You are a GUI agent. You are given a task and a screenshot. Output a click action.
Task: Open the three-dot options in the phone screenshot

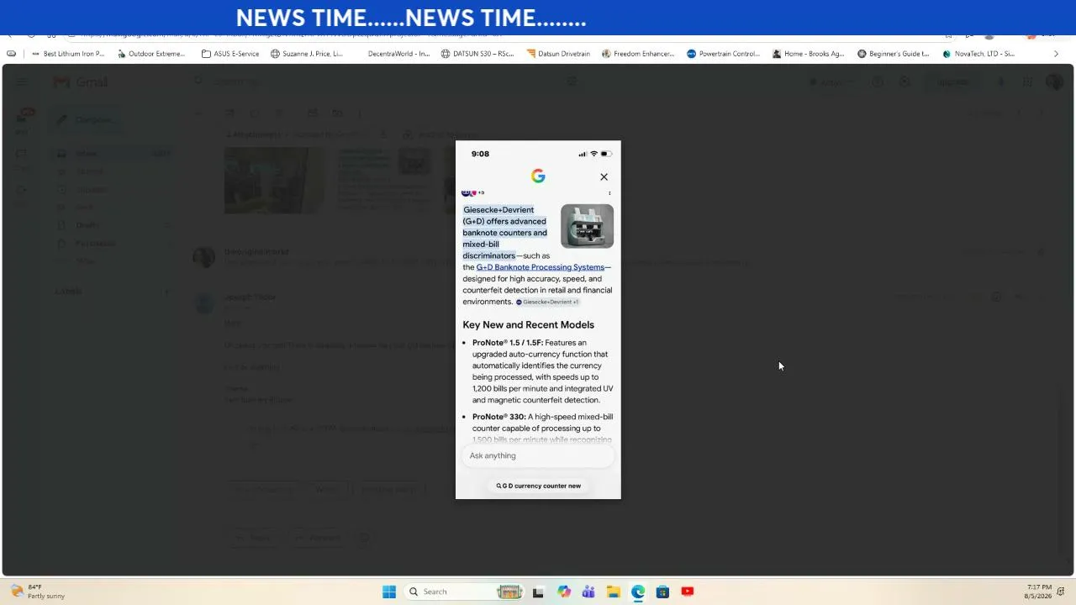pos(609,193)
